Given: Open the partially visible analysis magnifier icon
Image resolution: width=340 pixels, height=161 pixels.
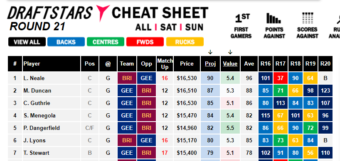Looking at the screenshot, I should (338, 18).
